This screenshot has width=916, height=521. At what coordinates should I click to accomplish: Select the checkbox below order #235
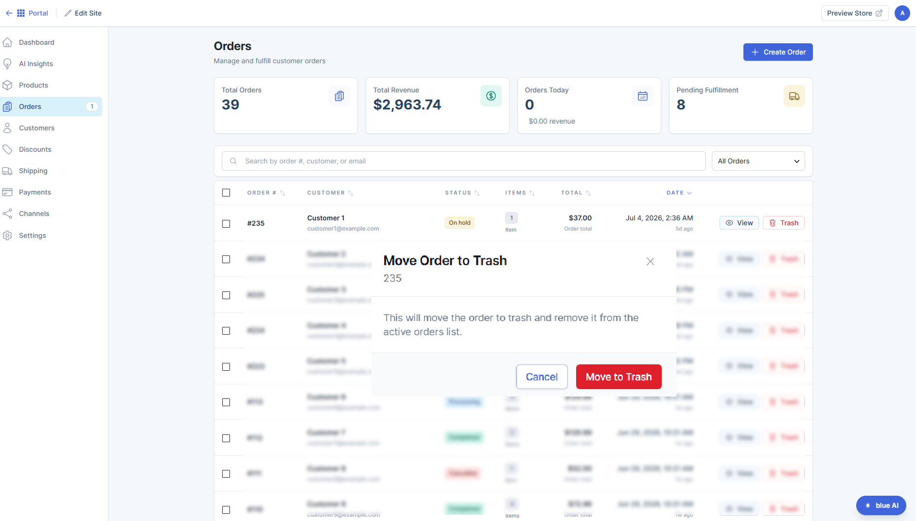(226, 259)
